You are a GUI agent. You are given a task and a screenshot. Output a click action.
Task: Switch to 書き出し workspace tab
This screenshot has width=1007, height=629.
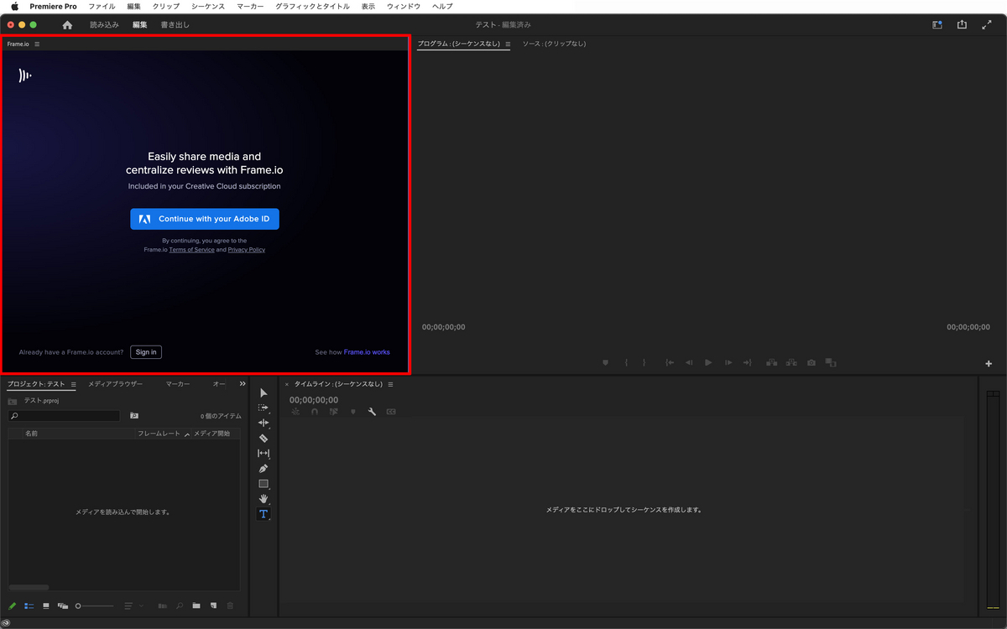coord(175,25)
